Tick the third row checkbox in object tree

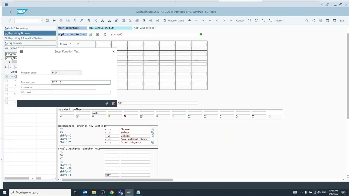click(6, 85)
